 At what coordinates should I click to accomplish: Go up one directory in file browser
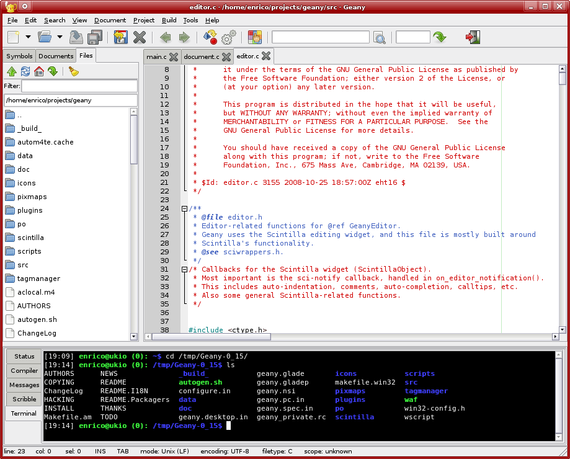[x=12, y=71]
